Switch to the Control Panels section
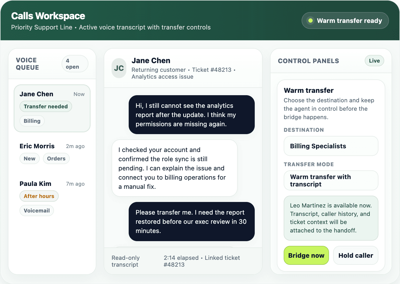The width and height of the screenshot is (400, 284). click(x=308, y=61)
